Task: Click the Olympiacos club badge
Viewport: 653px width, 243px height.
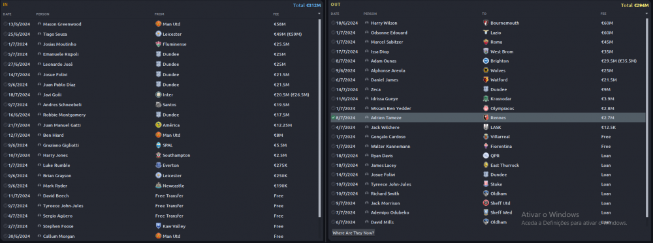Action: [486, 108]
